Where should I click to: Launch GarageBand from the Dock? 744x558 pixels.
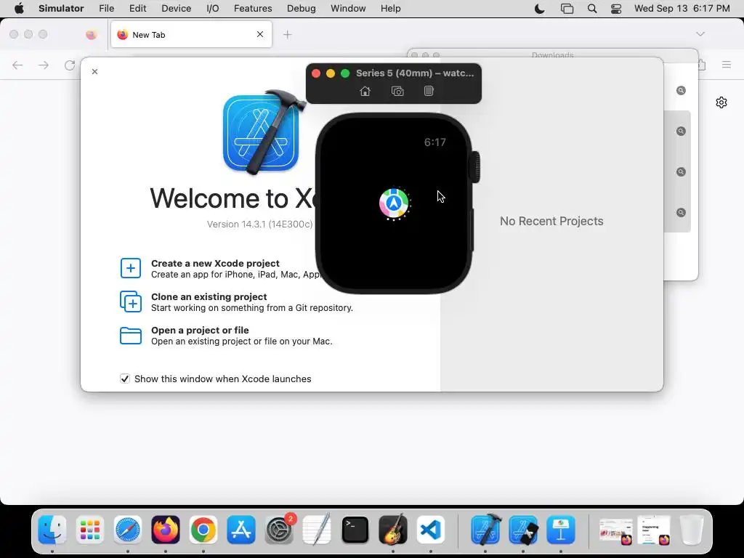(x=393, y=530)
